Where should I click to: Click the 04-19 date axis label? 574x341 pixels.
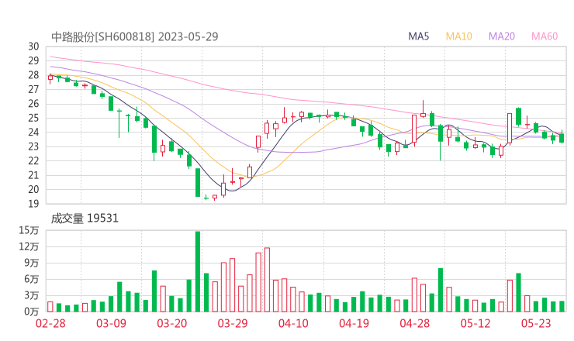pos(354,323)
